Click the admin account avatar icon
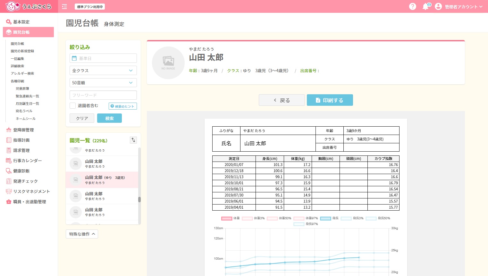Viewport: 488px width, 276px height. 438,6
